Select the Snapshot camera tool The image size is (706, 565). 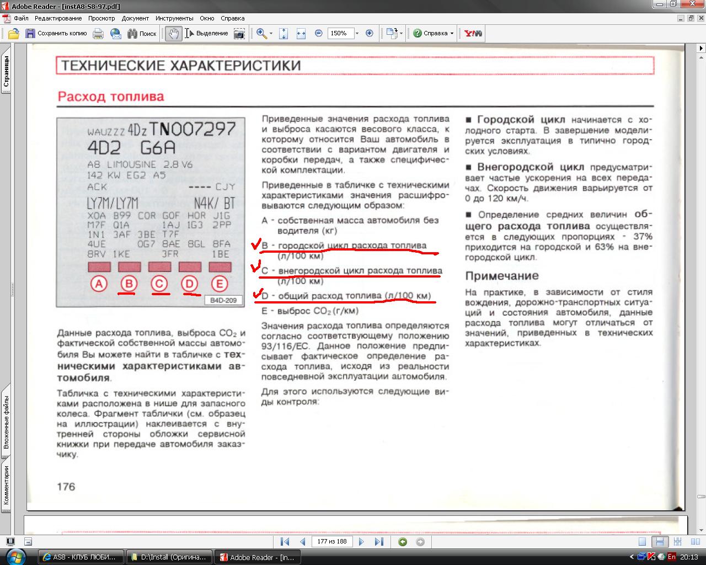click(239, 34)
